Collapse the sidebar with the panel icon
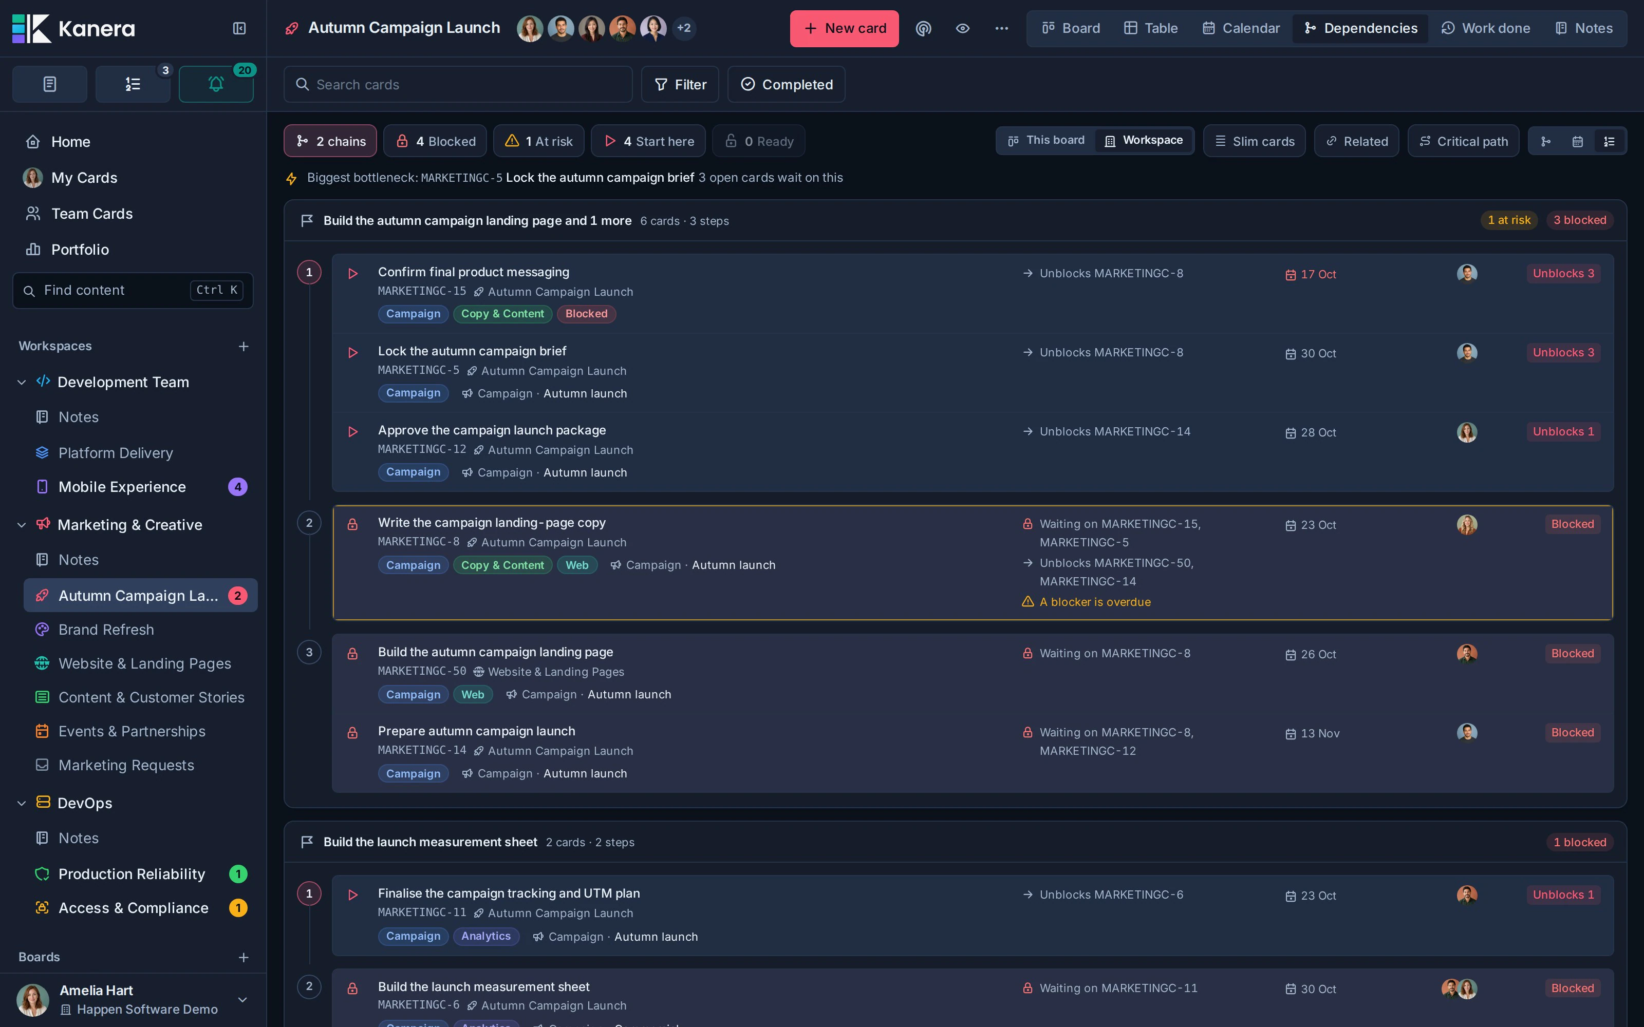This screenshot has width=1644, height=1027. [239, 28]
